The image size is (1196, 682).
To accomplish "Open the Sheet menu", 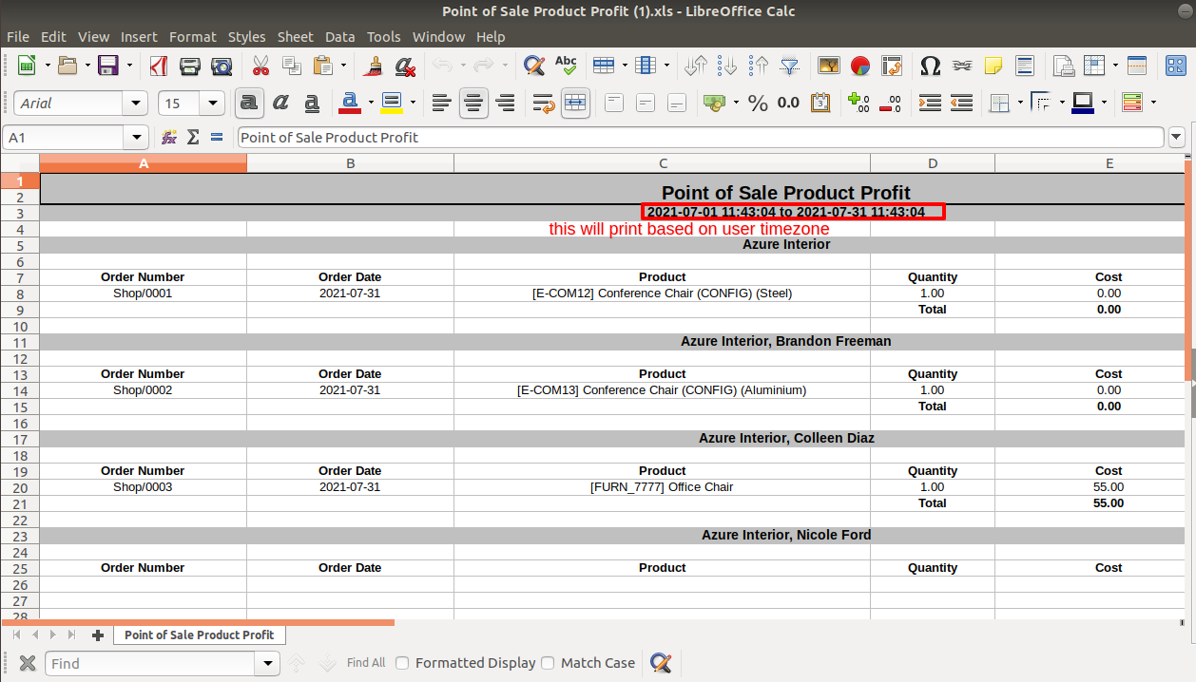I will pyautogui.click(x=295, y=36).
